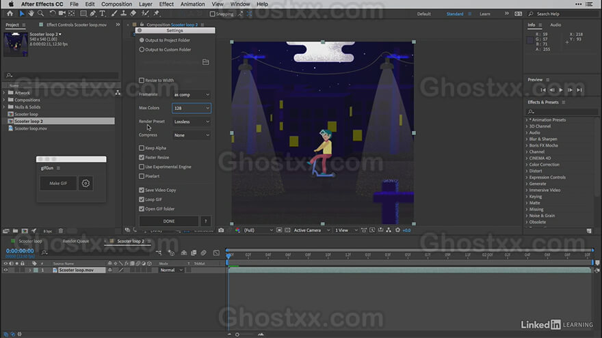Select the Hand tool

pos(31,14)
